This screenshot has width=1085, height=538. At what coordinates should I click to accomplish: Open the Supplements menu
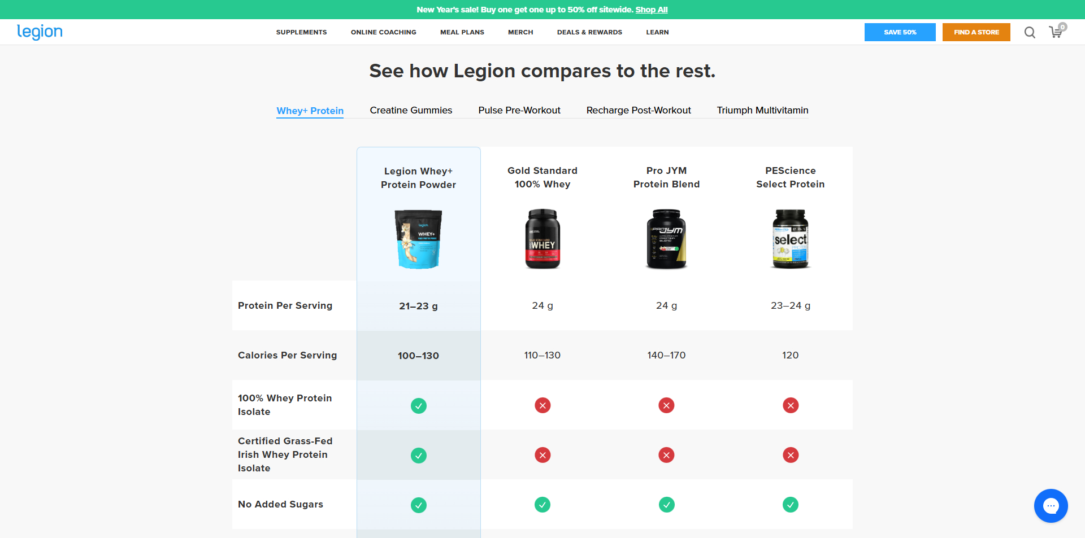point(301,32)
